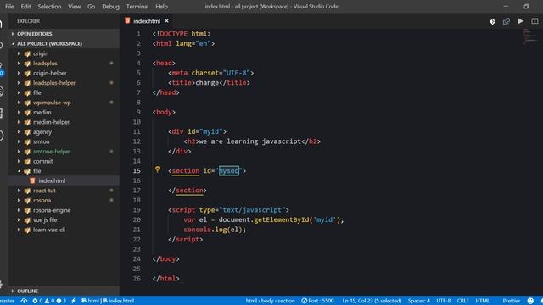The image size is (543, 305).
Task: Click the Port : 5500 Live Server button
Action: point(317,301)
